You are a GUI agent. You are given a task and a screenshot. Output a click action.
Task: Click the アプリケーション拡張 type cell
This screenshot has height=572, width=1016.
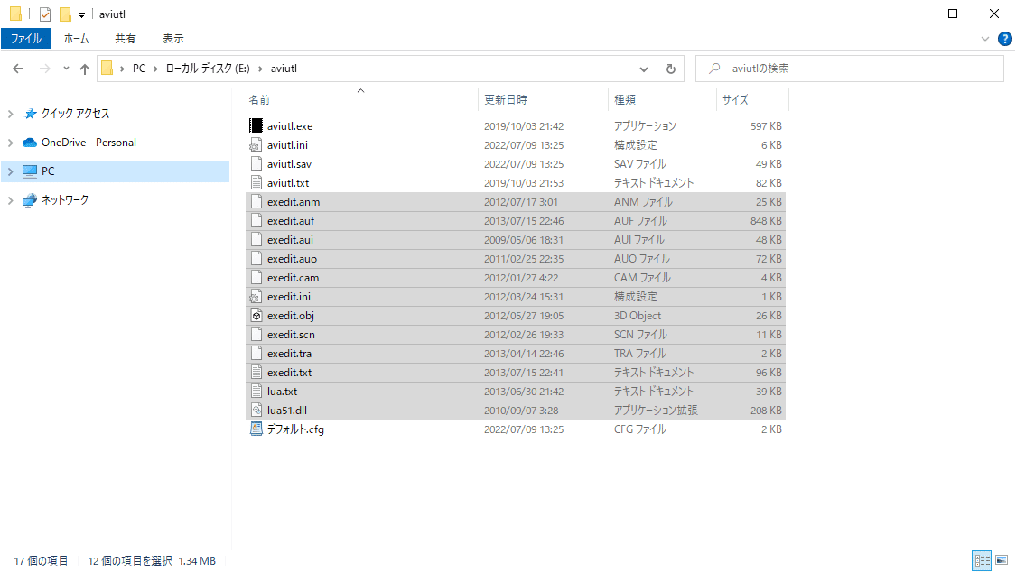point(656,411)
